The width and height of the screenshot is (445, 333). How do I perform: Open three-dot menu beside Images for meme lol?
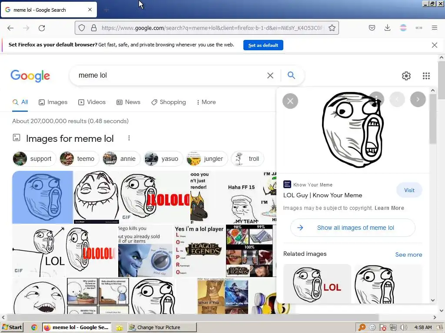pos(129,138)
